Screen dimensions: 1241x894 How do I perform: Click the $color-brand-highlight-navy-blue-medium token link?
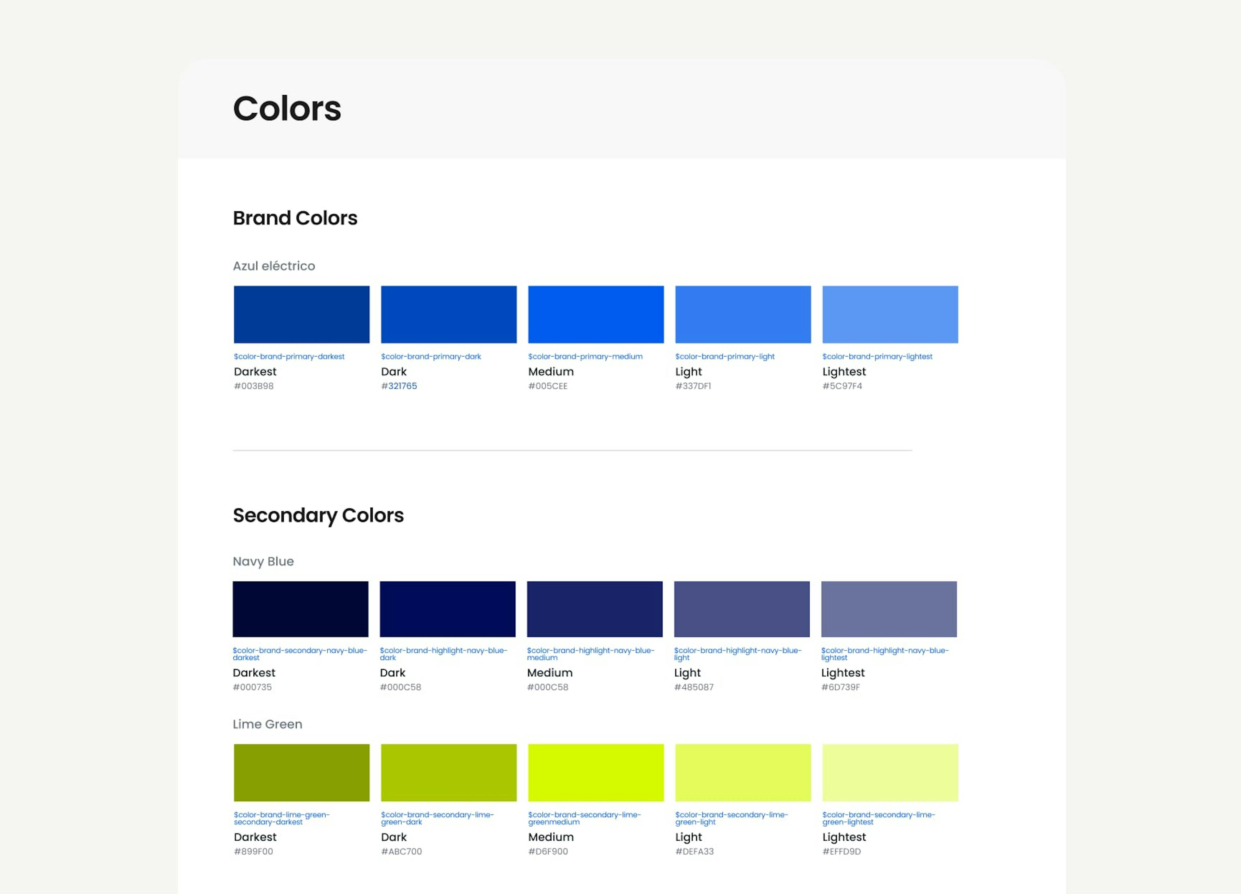(x=590, y=654)
